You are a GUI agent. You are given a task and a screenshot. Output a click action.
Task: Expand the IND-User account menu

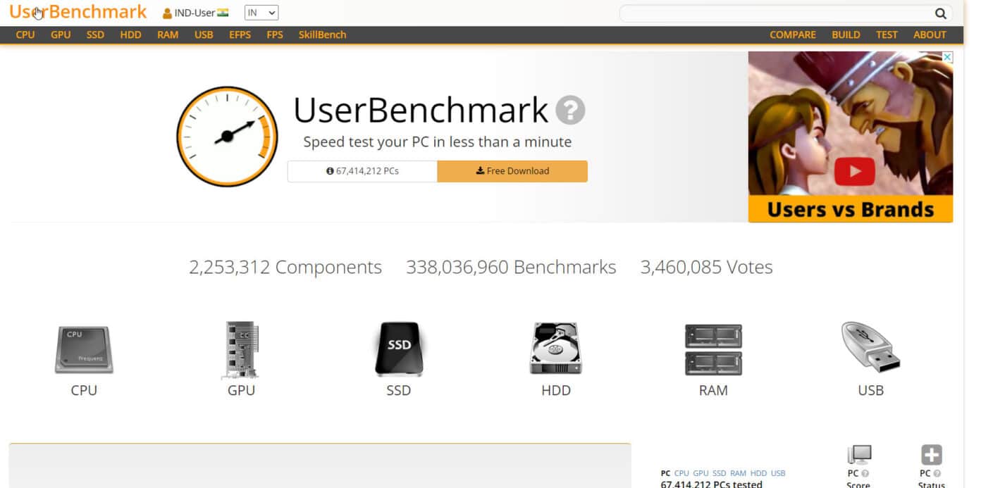pyautogui.click(x=195, y=12)
